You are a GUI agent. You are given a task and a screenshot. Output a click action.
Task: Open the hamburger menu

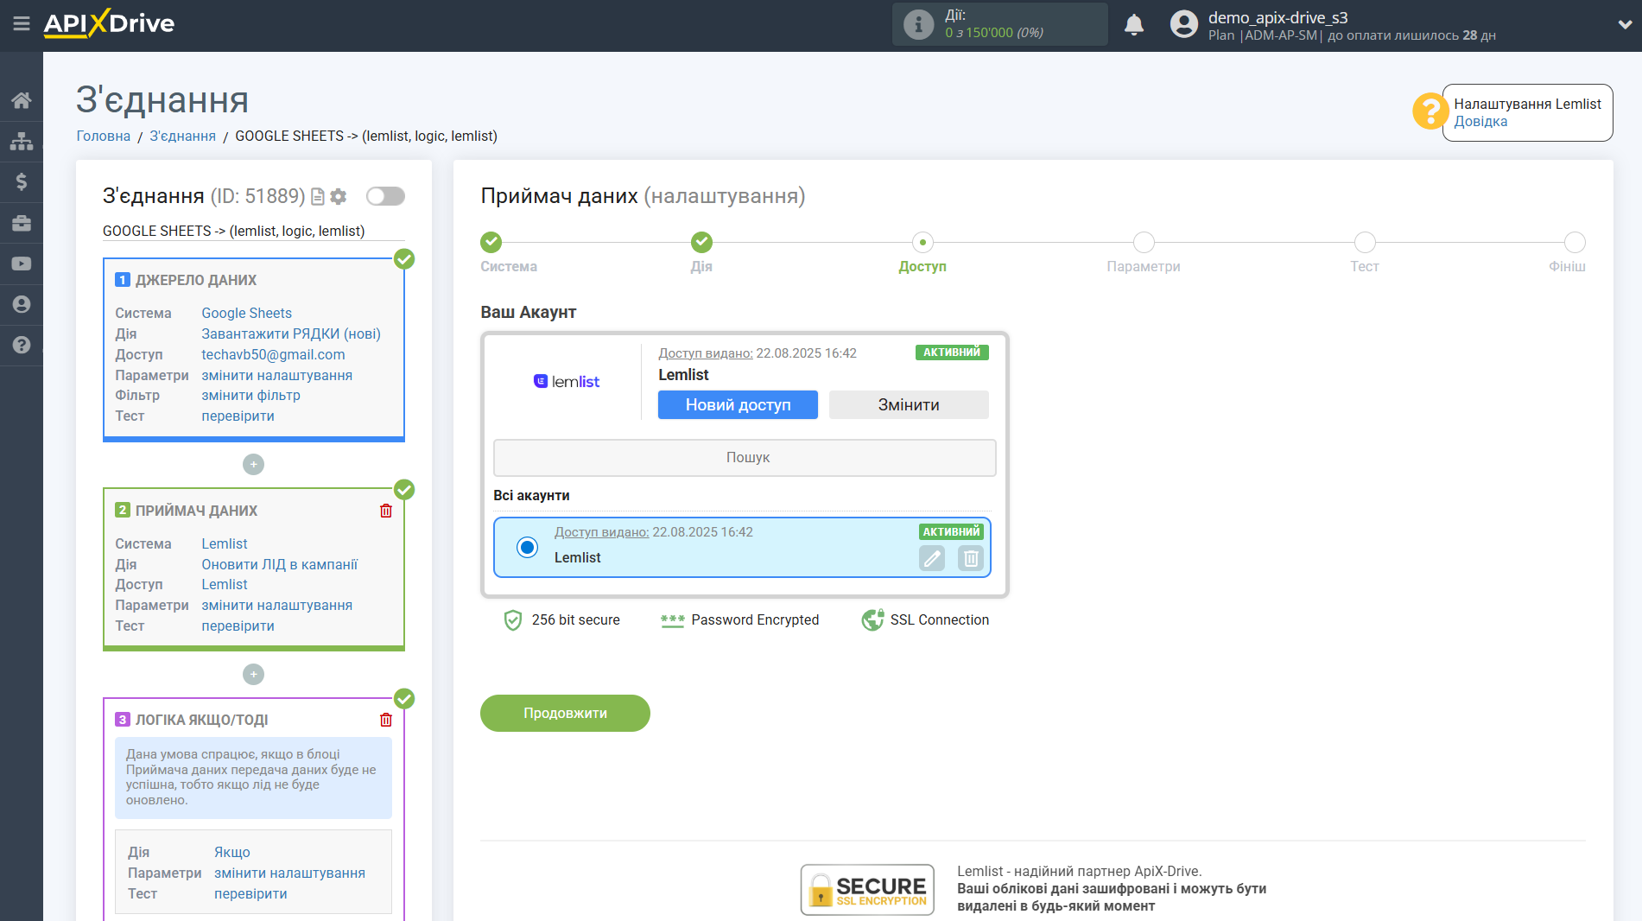[x=22, y=23]
